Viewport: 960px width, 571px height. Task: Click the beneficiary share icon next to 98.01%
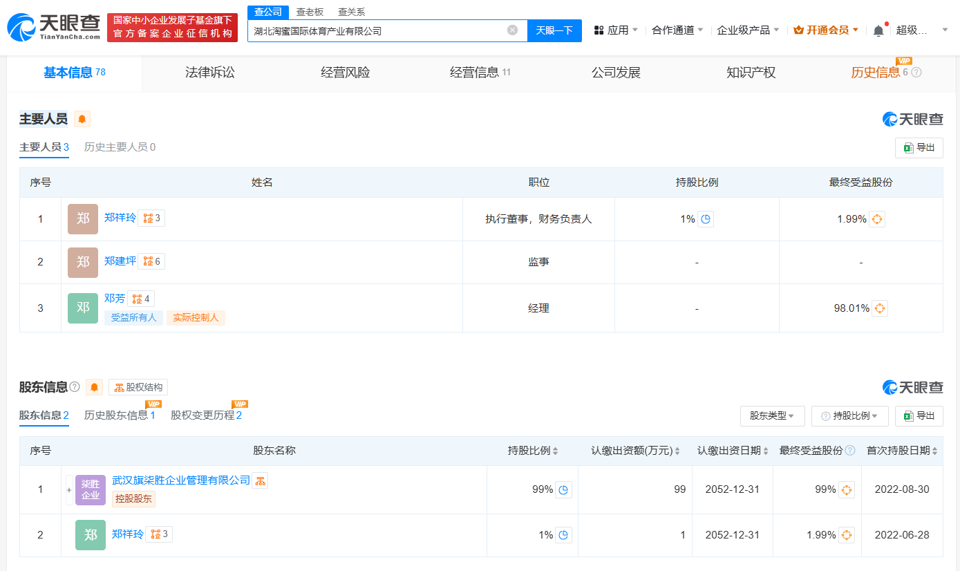(x=878, y=308)
